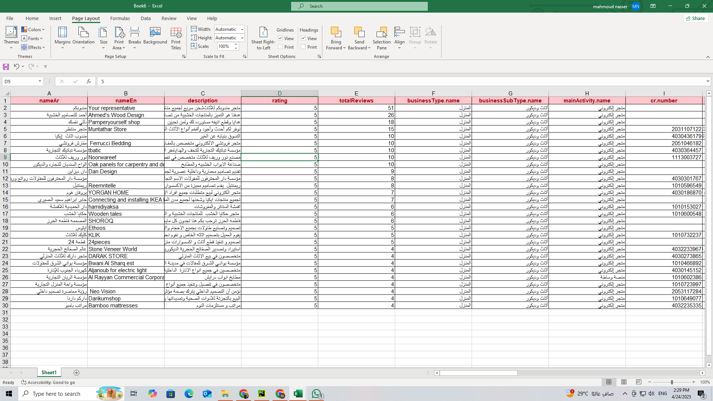Add a new sheet with plus button
Viewport: 713px width, 401px height.
coord(76,372)
